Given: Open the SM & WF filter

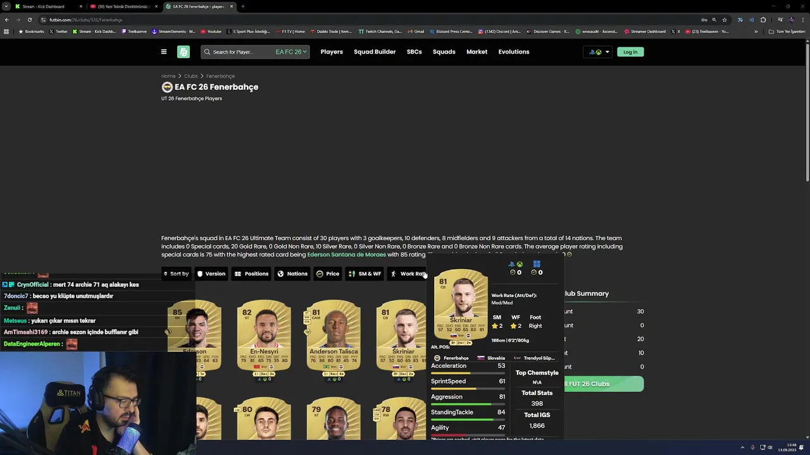Looking at the screenshot, I should pyautogui.click(x=365, y=274).
